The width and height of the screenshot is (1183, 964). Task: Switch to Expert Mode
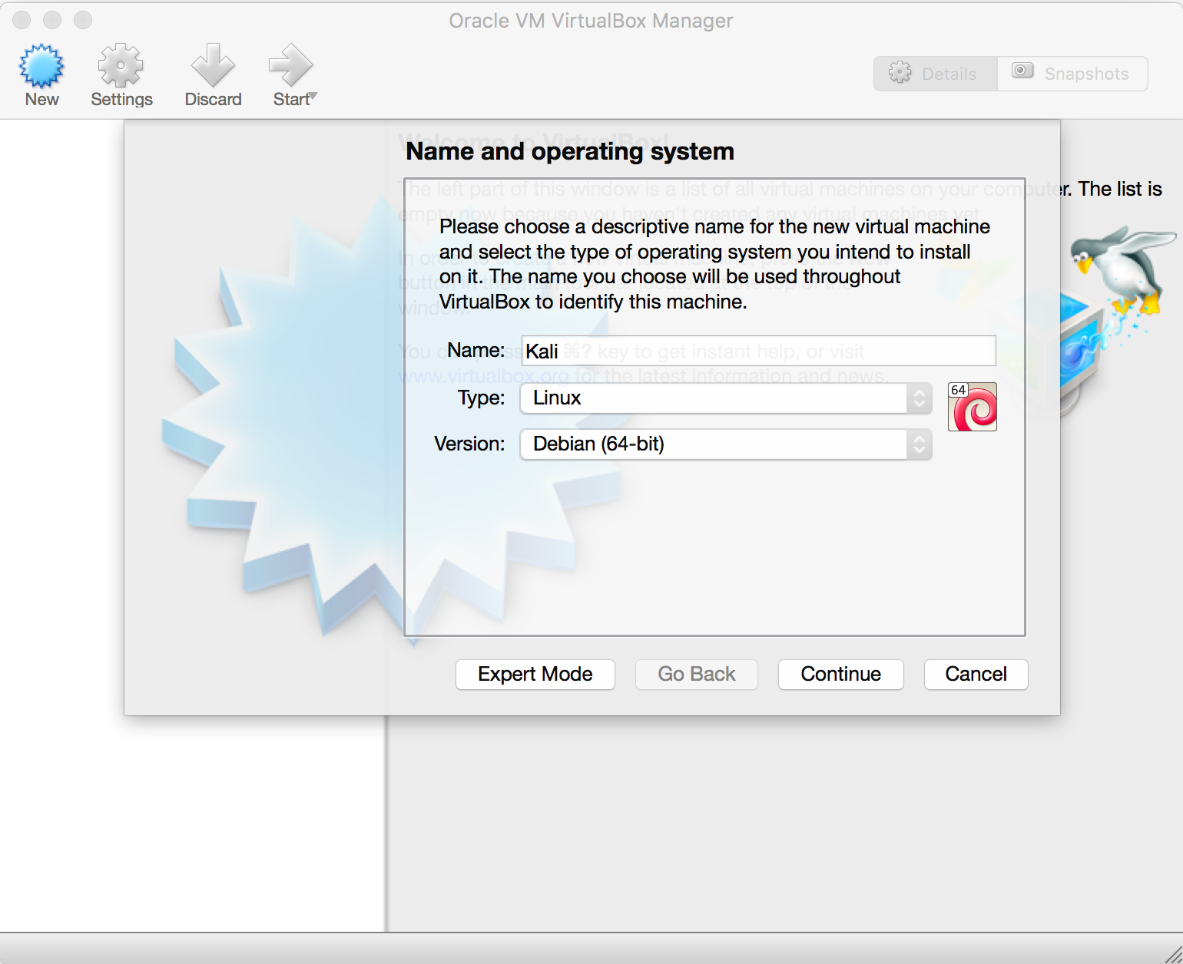pyautogui.click(x=535, y=675)
